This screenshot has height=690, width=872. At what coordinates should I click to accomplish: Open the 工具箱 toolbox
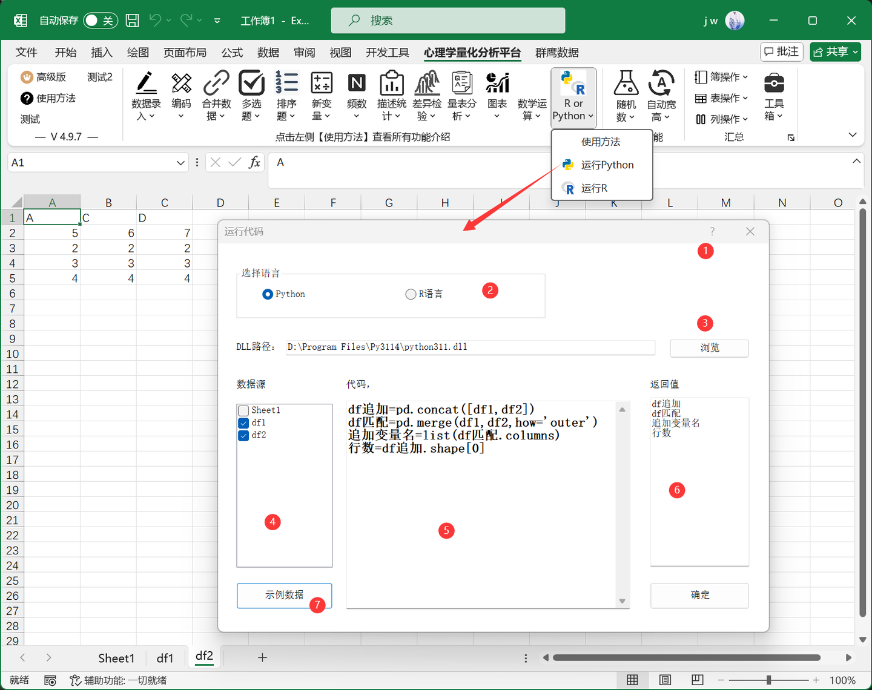click(x=774, y=97)
